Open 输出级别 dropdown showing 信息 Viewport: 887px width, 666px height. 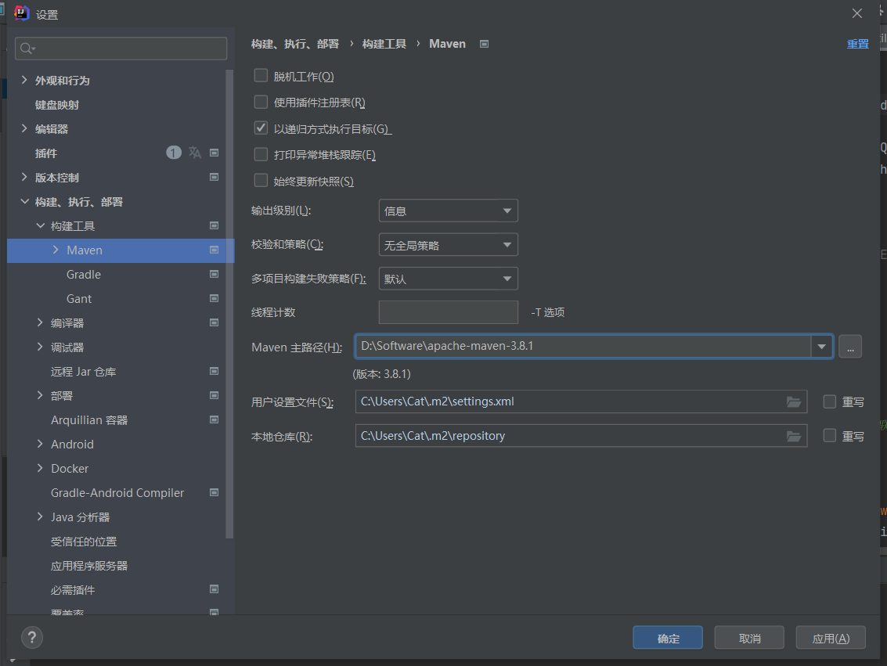(448, 211)
